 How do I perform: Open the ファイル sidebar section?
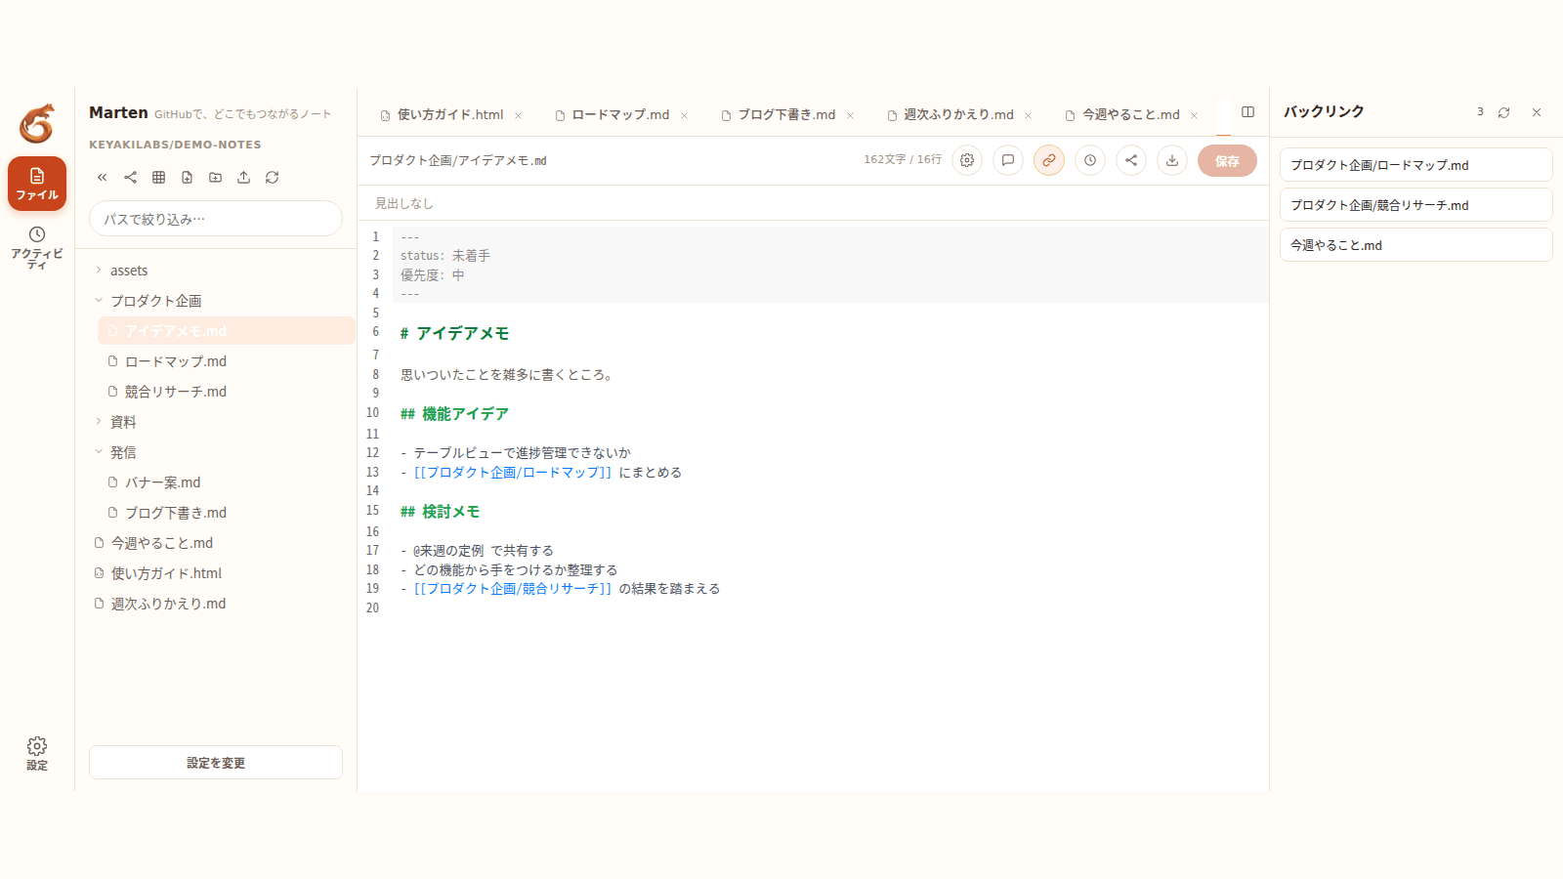[x=37, y=184]
